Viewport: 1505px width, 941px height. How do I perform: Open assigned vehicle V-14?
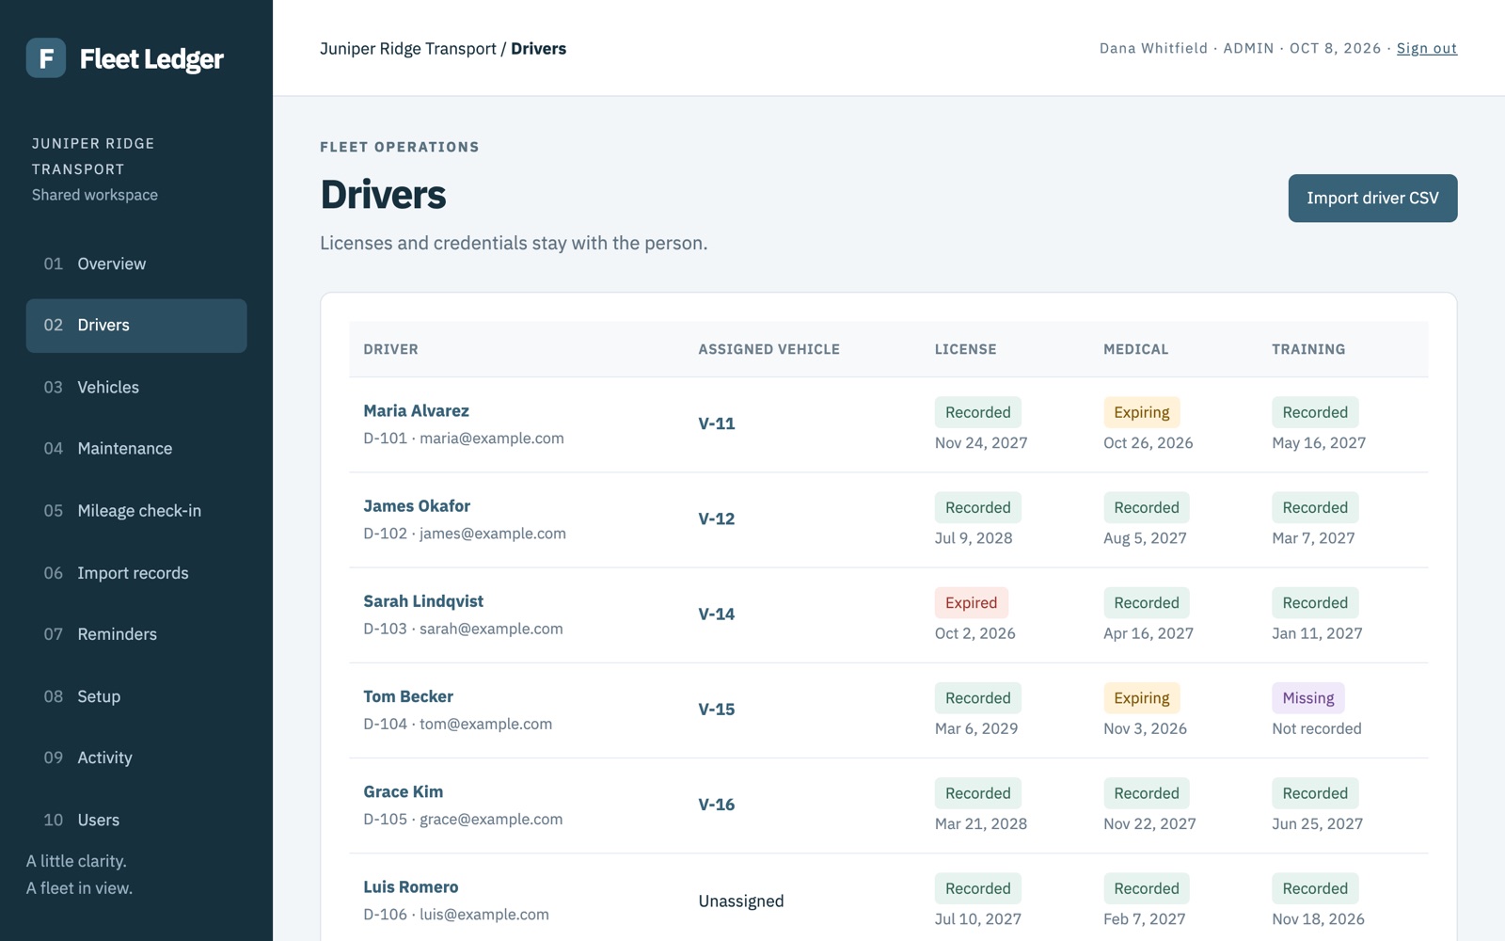[717, 614]
